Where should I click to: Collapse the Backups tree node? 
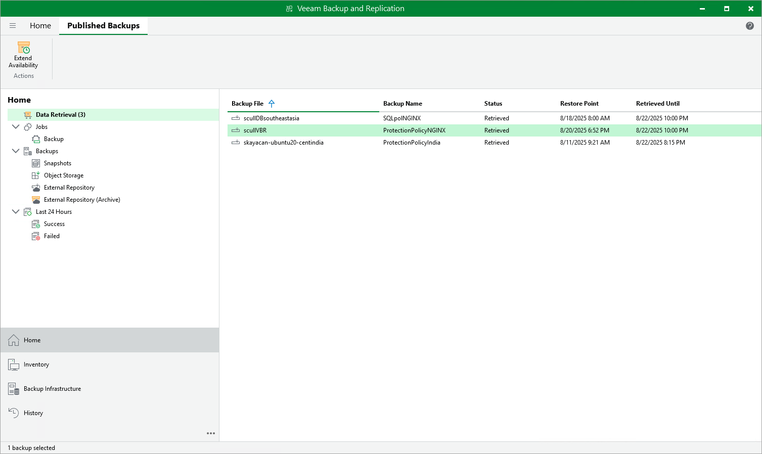[16, 151]
